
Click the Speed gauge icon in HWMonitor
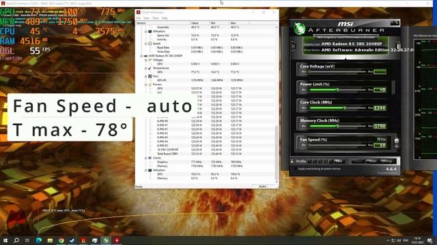[x=150, y=44]
